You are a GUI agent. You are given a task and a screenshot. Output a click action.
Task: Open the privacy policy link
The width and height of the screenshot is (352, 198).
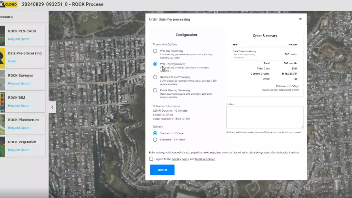click(180, 159)
